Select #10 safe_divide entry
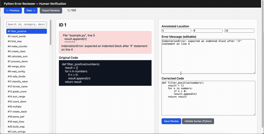Image resolution: width=264 pixels, height=134 pixels. pyautogui.click(x=27, y=76)
